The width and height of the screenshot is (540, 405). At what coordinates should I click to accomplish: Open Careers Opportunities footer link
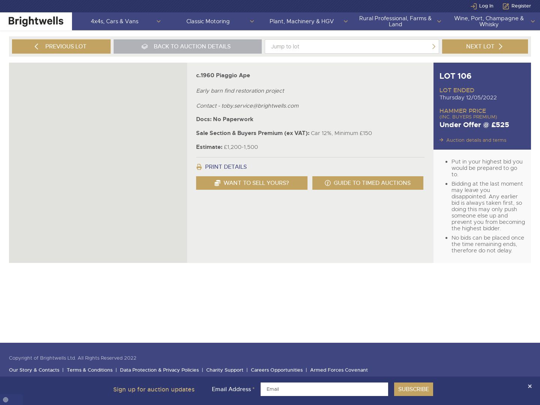tap(277, 370)
